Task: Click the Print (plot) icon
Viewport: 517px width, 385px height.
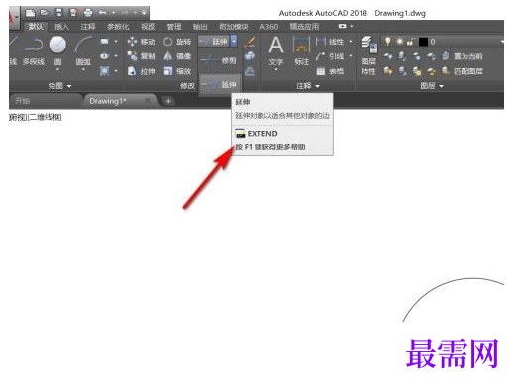Action: 88,13
